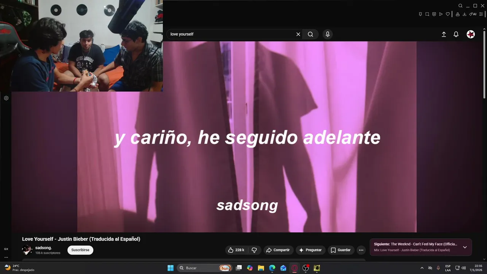487x274 pixels.
Task: Click the tray OneDrive cloud-off icon
Action: 430,268
